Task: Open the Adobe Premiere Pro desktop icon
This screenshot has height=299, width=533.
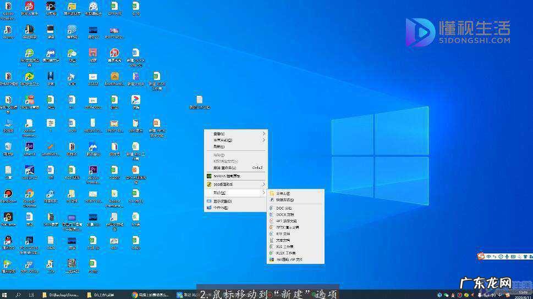Action: [93, 170]
